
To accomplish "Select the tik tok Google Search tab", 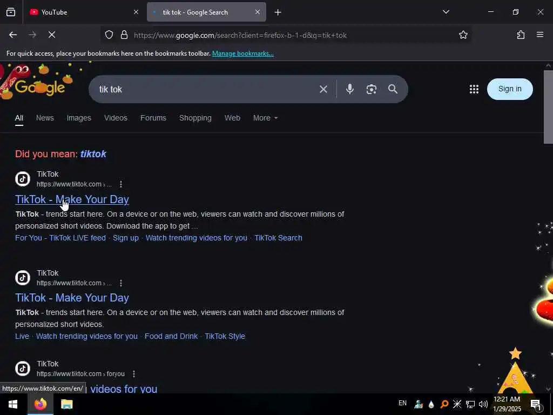I will point(207,12).
